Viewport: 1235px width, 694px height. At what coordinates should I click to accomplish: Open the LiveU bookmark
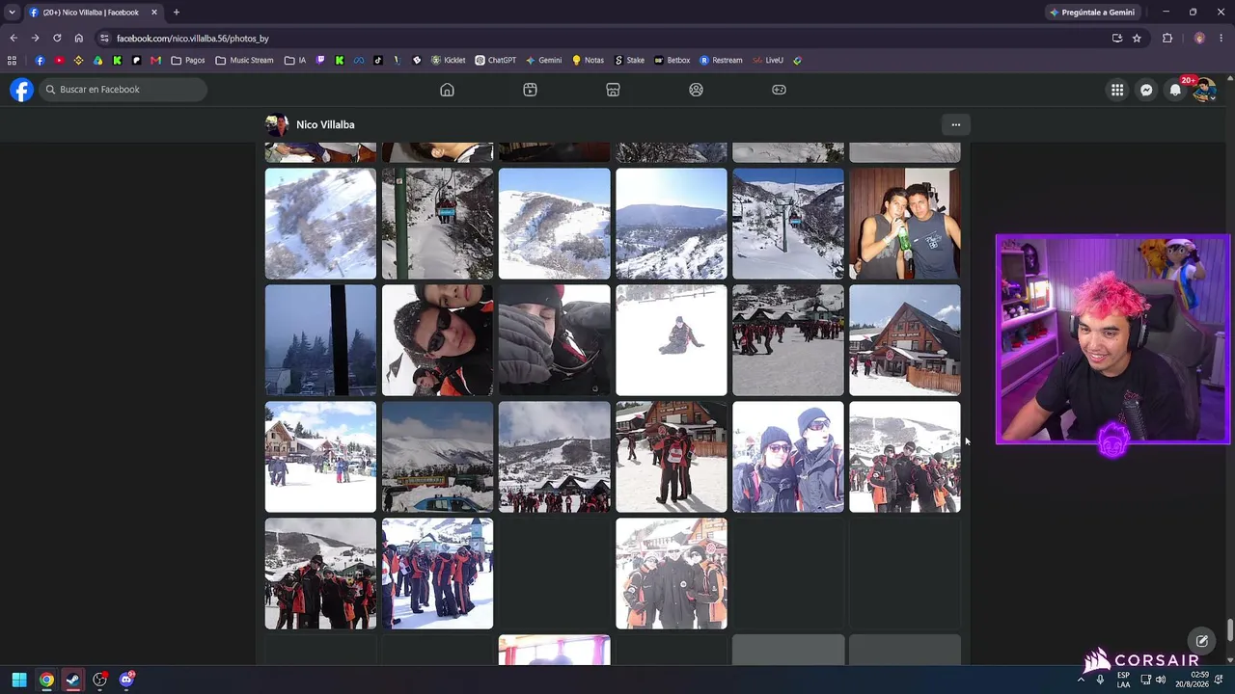coord(768,60)
